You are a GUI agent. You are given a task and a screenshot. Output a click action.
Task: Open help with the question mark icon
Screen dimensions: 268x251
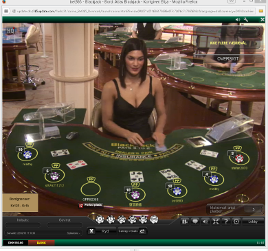click(226, 222)
